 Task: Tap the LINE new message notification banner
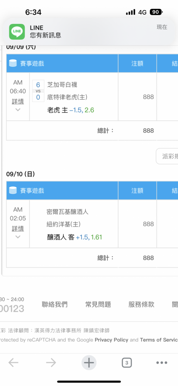pos(89,32)
